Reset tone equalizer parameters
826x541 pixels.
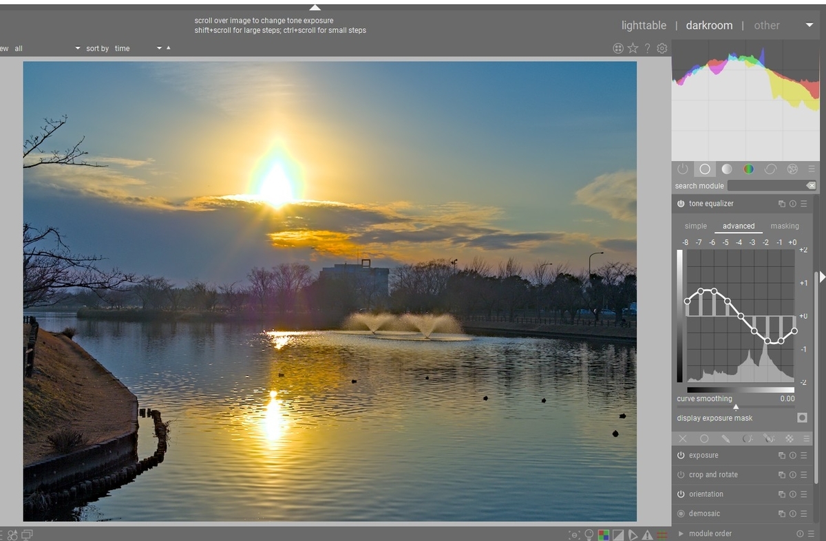pos(793,204)
